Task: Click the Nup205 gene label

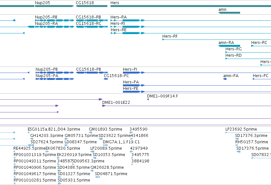Action: click(43, 3)
